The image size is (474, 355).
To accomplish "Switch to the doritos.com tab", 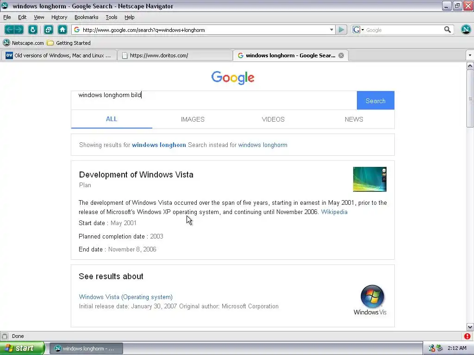I will [x=175, y=55].
